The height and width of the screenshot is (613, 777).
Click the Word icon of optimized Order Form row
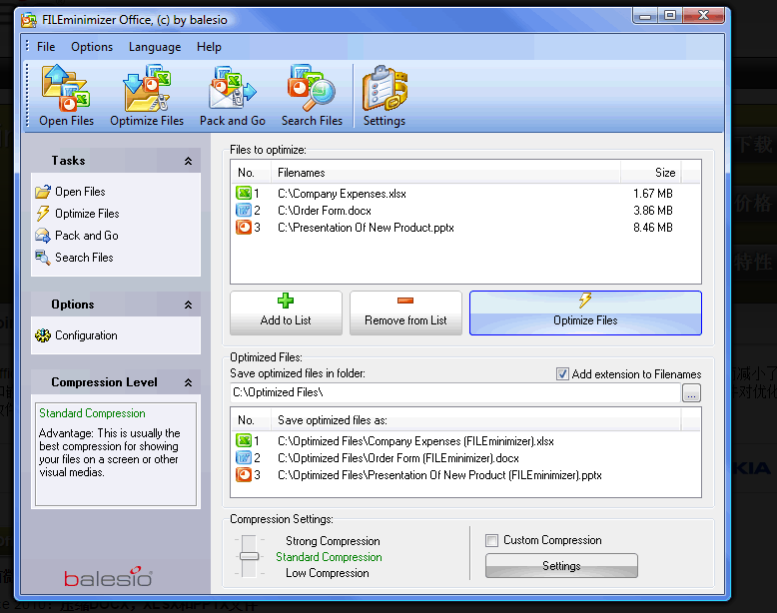[x=244, y=457]
